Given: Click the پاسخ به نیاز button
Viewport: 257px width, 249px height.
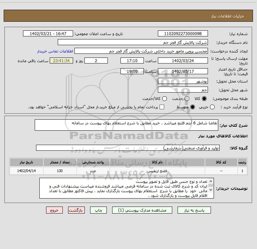Looking at the screenshot, I should click(194, 210).
